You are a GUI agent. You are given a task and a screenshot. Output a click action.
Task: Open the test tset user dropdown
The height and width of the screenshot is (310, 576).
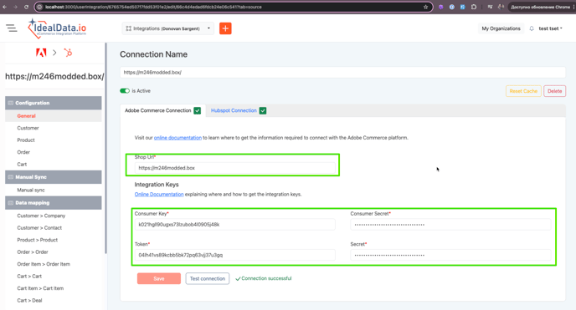[550, 28]
